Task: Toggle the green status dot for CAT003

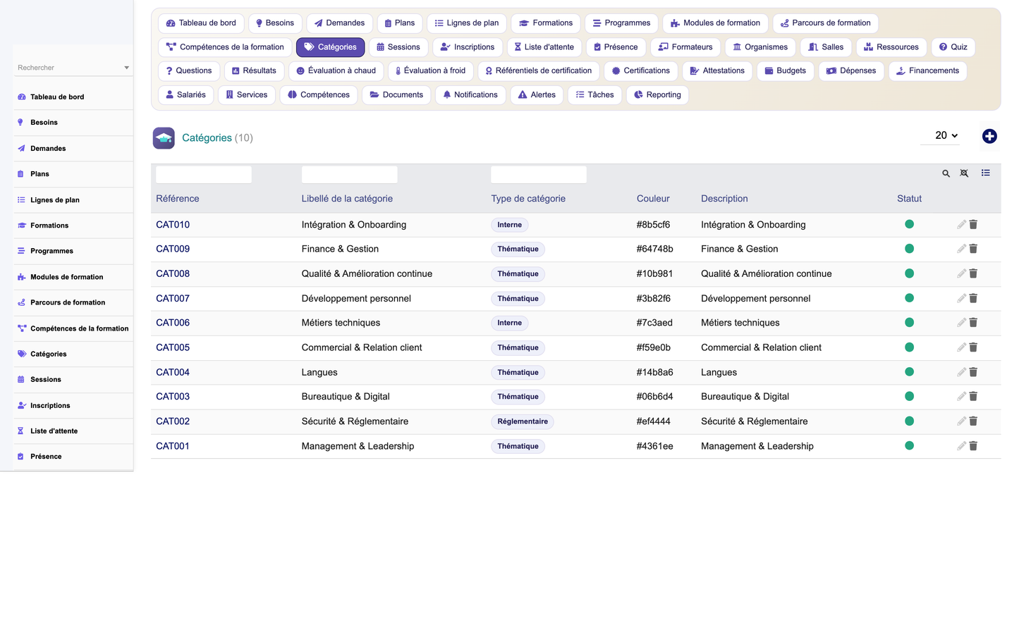Action: point(909,396)
